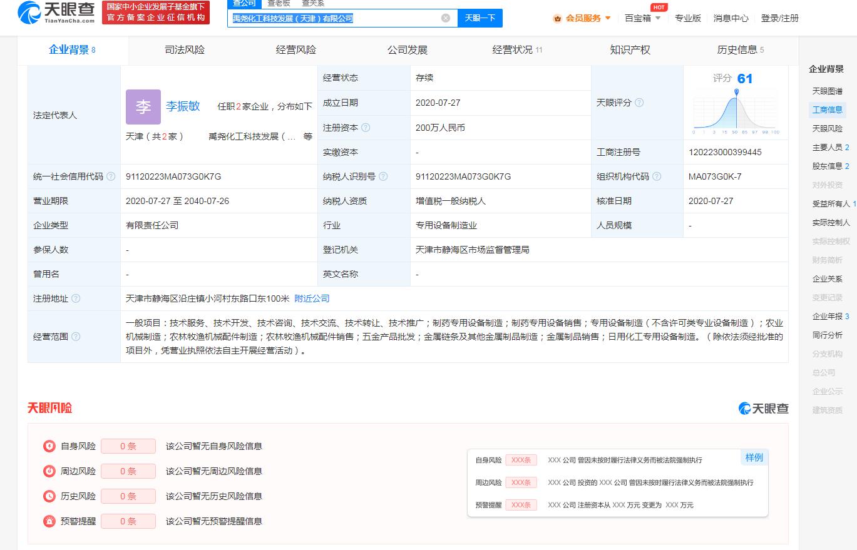Click help icon next to 统一社会信用代码
This screenshot has height=550, width=857.
pyautogui.click(x=111, y=176)
